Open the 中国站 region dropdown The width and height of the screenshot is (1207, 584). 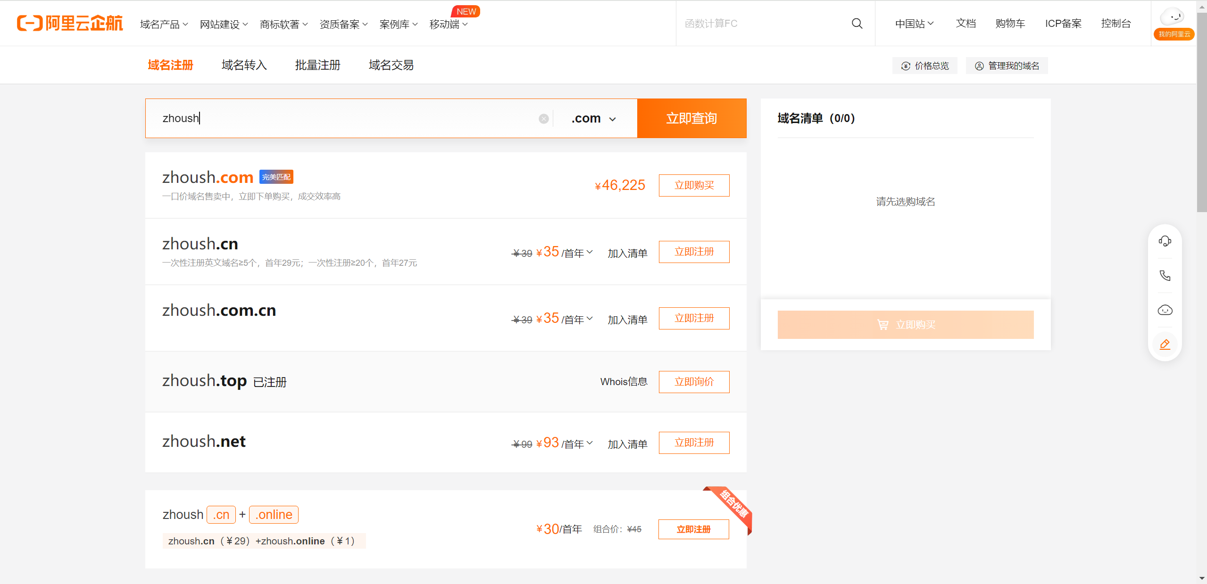coord(914,24)
